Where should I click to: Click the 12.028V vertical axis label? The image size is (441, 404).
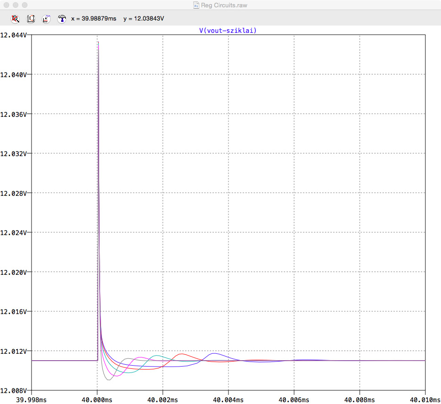(14, 193)
